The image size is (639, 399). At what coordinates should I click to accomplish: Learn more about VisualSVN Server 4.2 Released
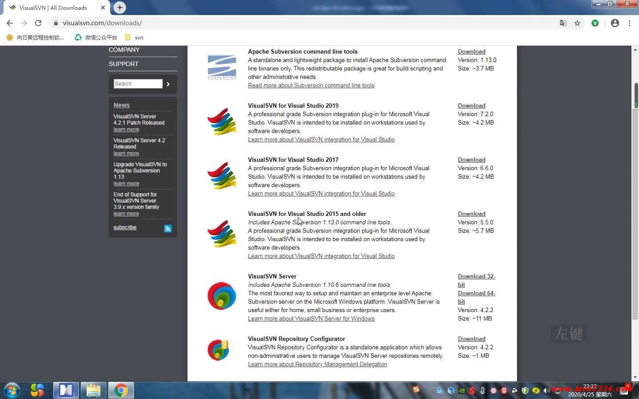click(126, 153)
